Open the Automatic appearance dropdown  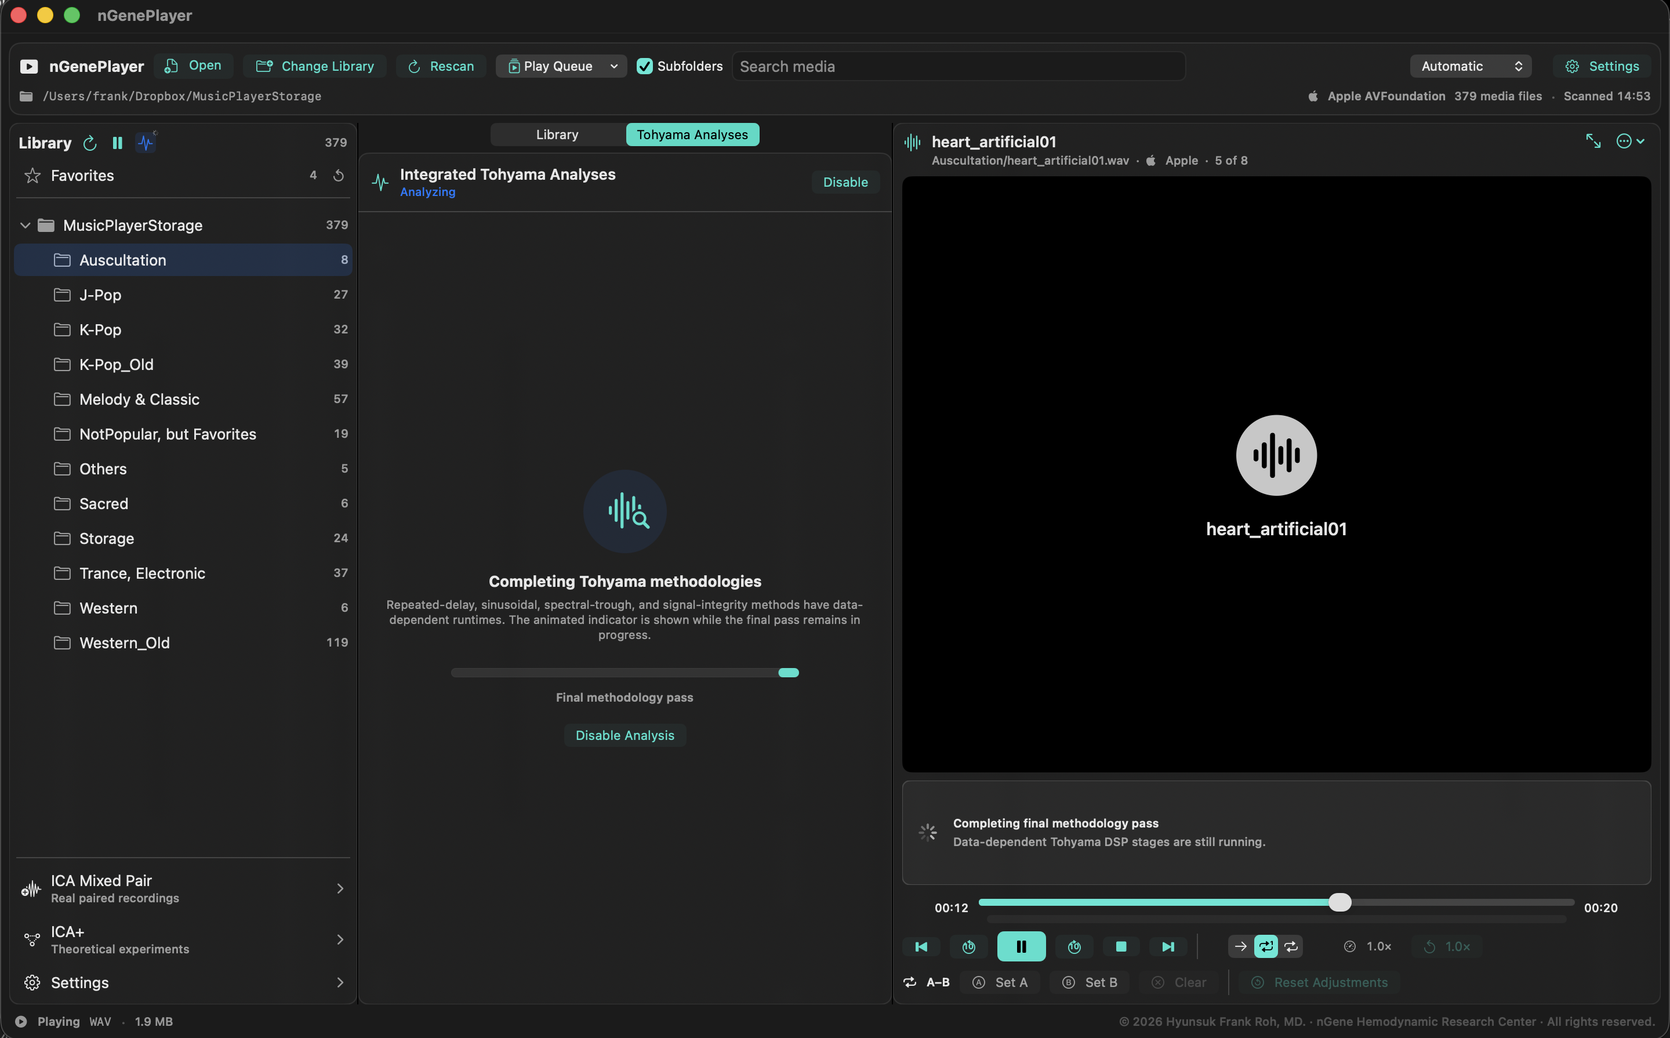pyautogui.click(x=1471, y=66)
